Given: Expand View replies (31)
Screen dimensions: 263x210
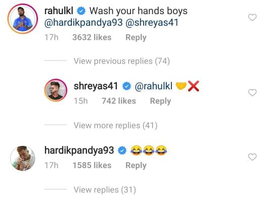Looking at the screenshot, I should [105, 190].
